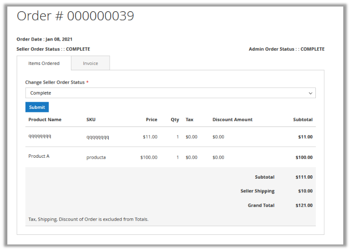Click the qqqqqqqq product name cell
356x251 pixels.
point(40,136)
